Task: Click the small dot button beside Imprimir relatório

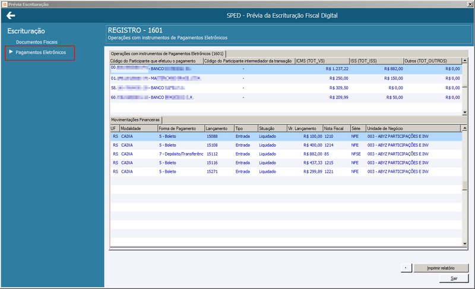Action: [406, 268]
